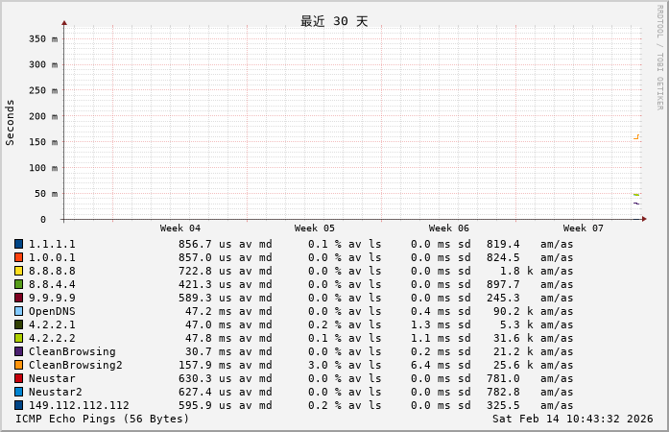Click the Neustar2 legend label
Screen dimensions: 669x432
(55, 392)
